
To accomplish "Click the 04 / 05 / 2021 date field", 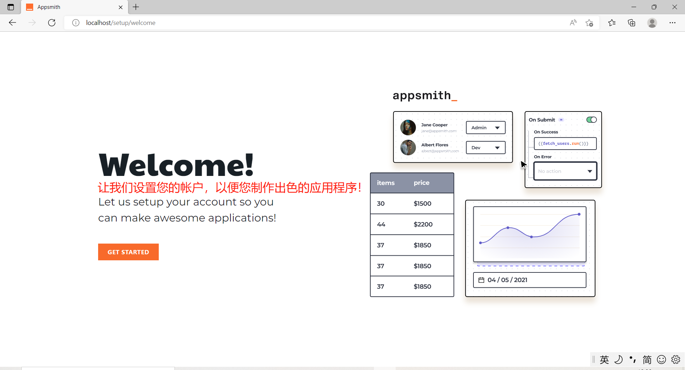I will pyautogui.click(x=529, y=280).
